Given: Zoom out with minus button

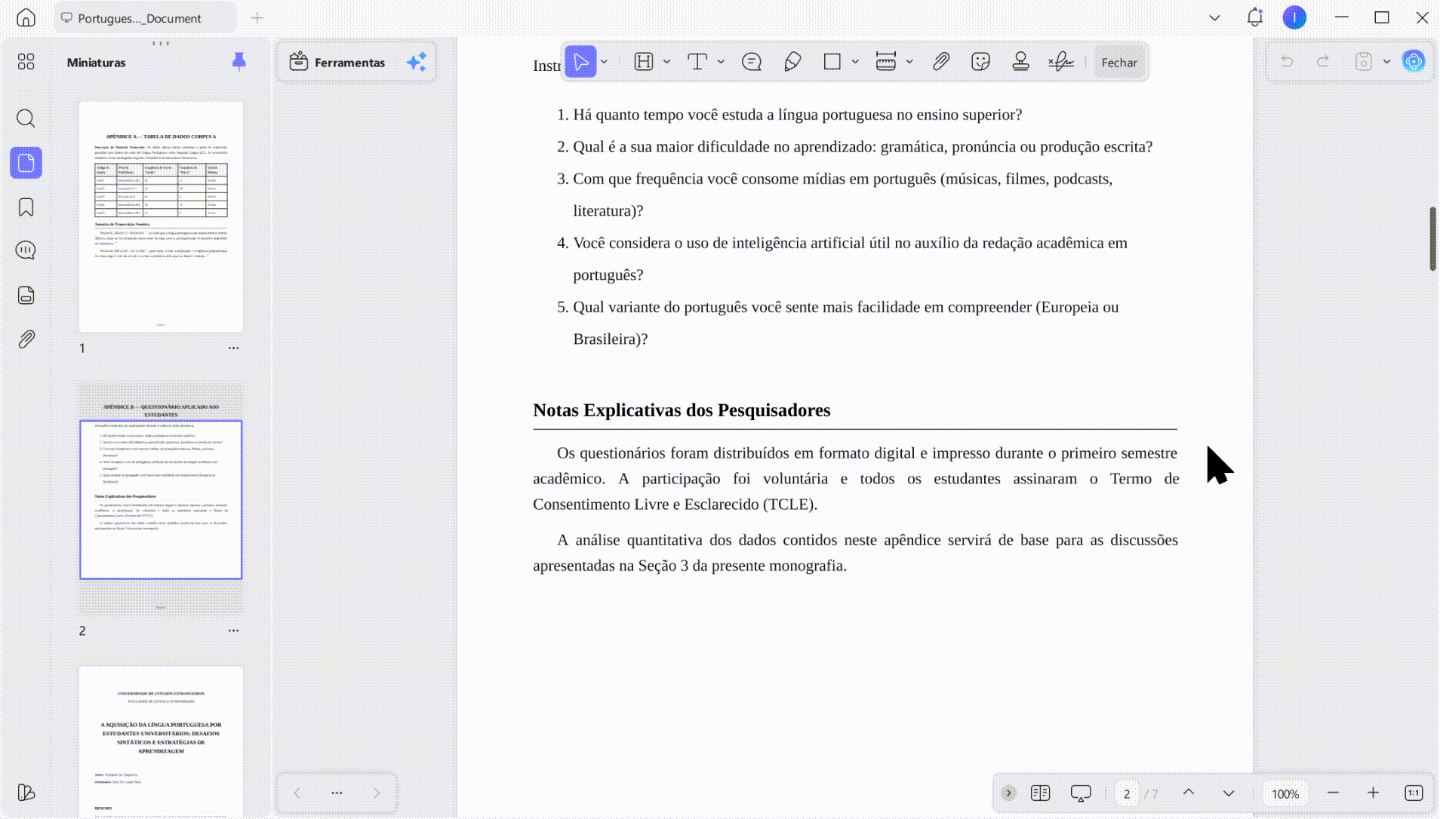Looking at the screenshot, I should click(1333, 793).
